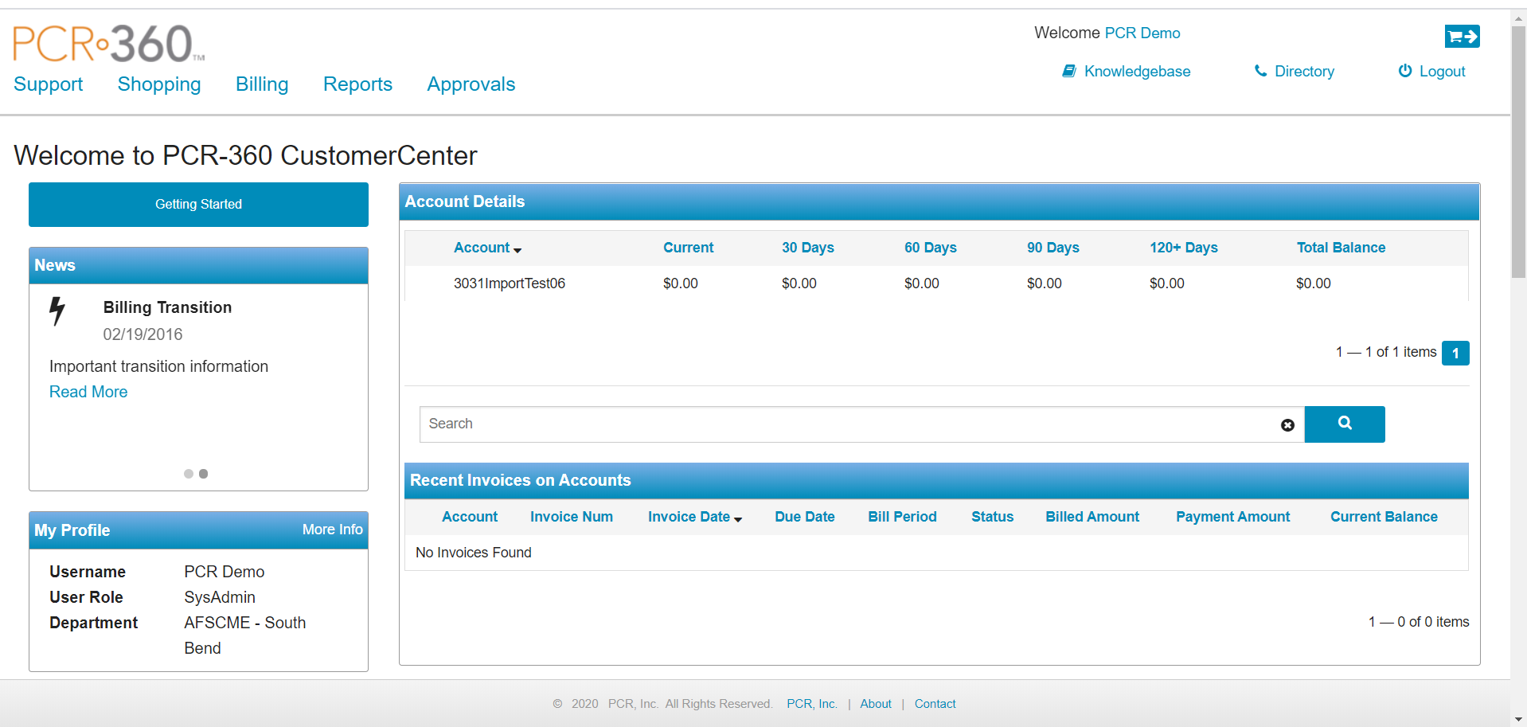Click More Info in My Profile
Viewport: 1527px width, 727px height.
332,530
